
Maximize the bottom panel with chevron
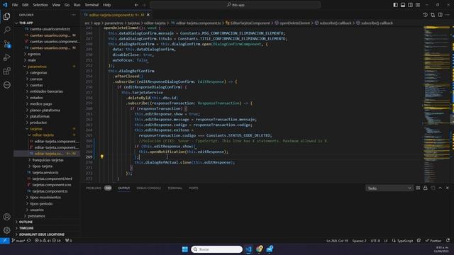click(440, 188)
